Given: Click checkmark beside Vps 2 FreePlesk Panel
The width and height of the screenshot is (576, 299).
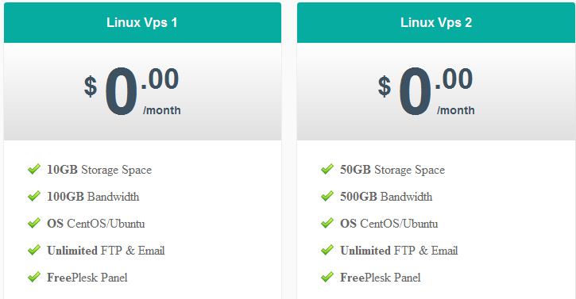Looking at the screenshot, I should pyautogui.click(x=327, y=277).
